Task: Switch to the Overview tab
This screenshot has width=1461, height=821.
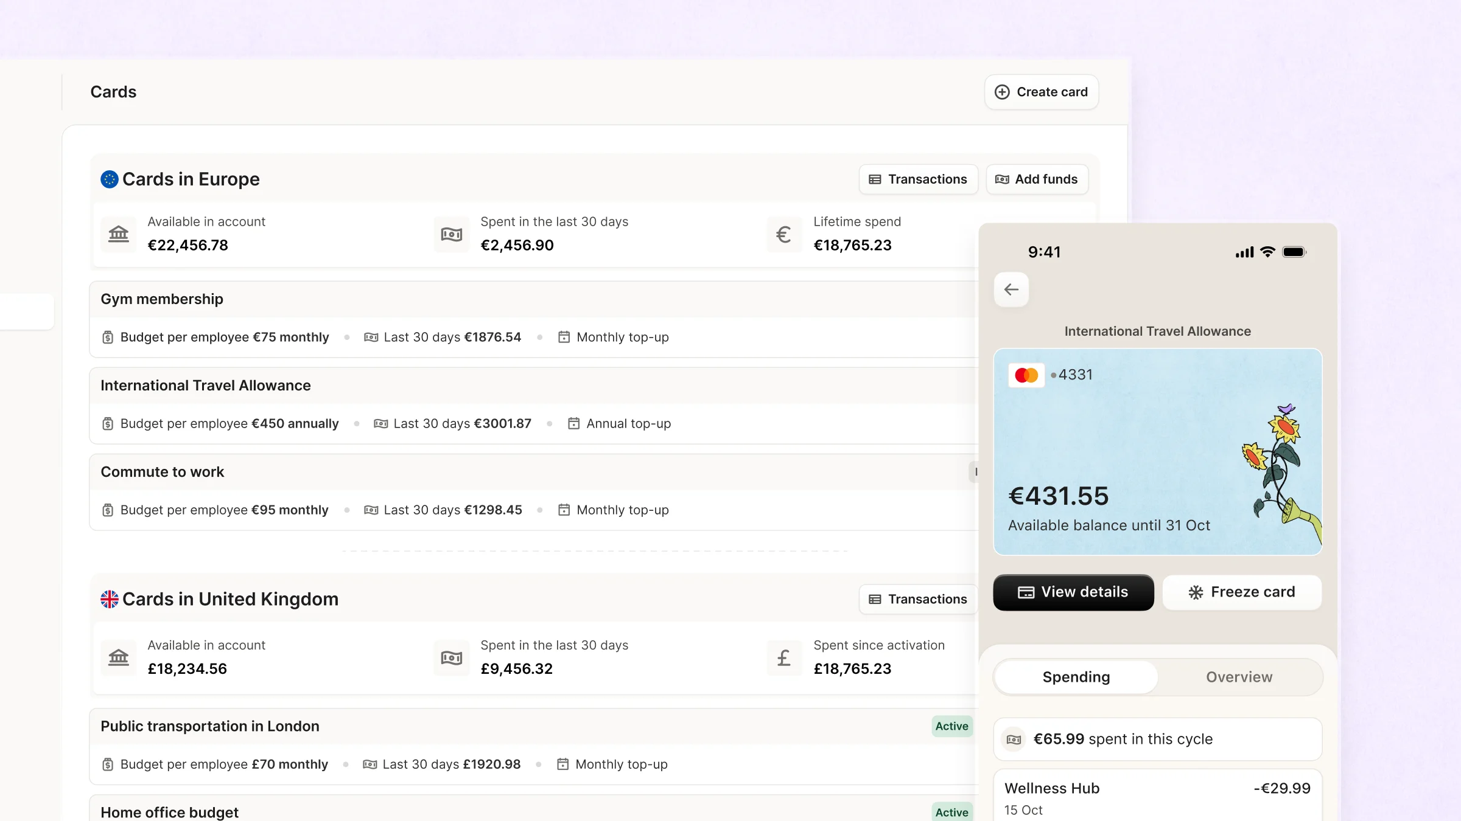Action: (x=1239, y=677)
